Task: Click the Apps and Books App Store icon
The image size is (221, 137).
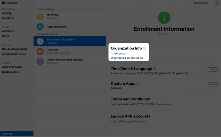Action: 40,27
